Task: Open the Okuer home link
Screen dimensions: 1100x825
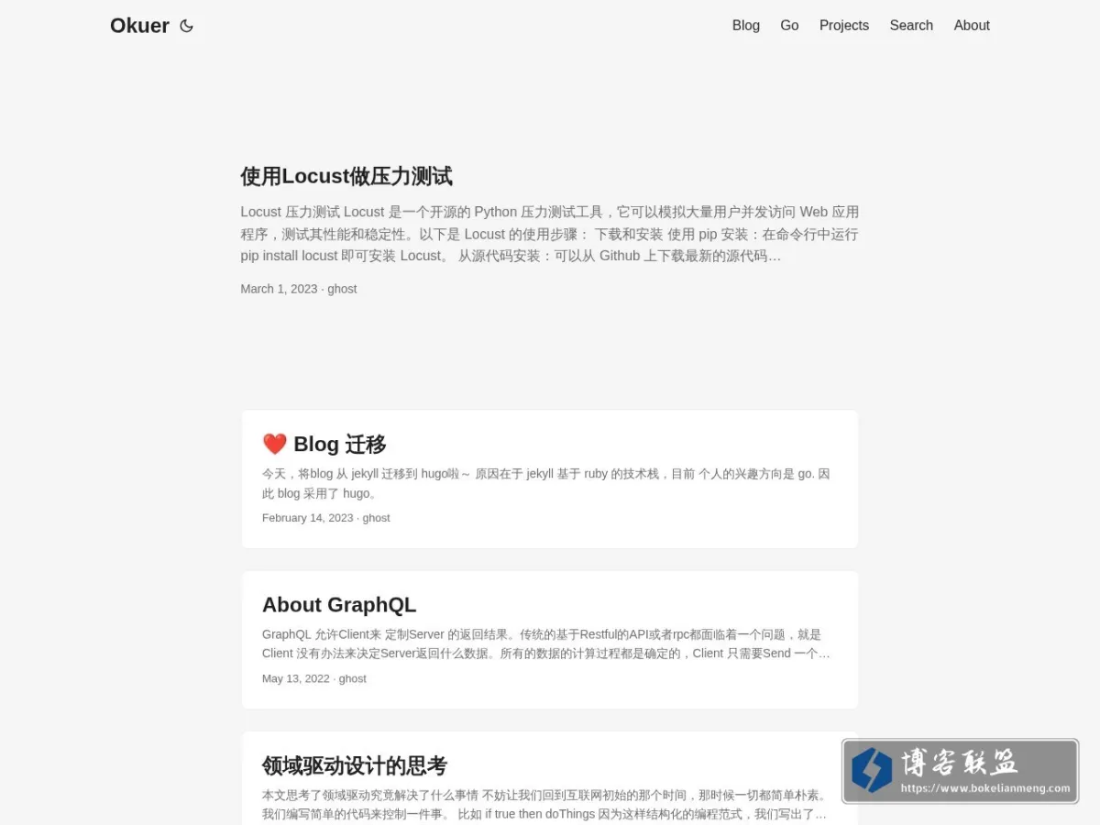Action: click(139, 26)
